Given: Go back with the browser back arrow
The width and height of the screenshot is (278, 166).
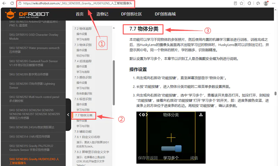Looking at the screenshot, I should pyautogui.click(x=4, y=3).
